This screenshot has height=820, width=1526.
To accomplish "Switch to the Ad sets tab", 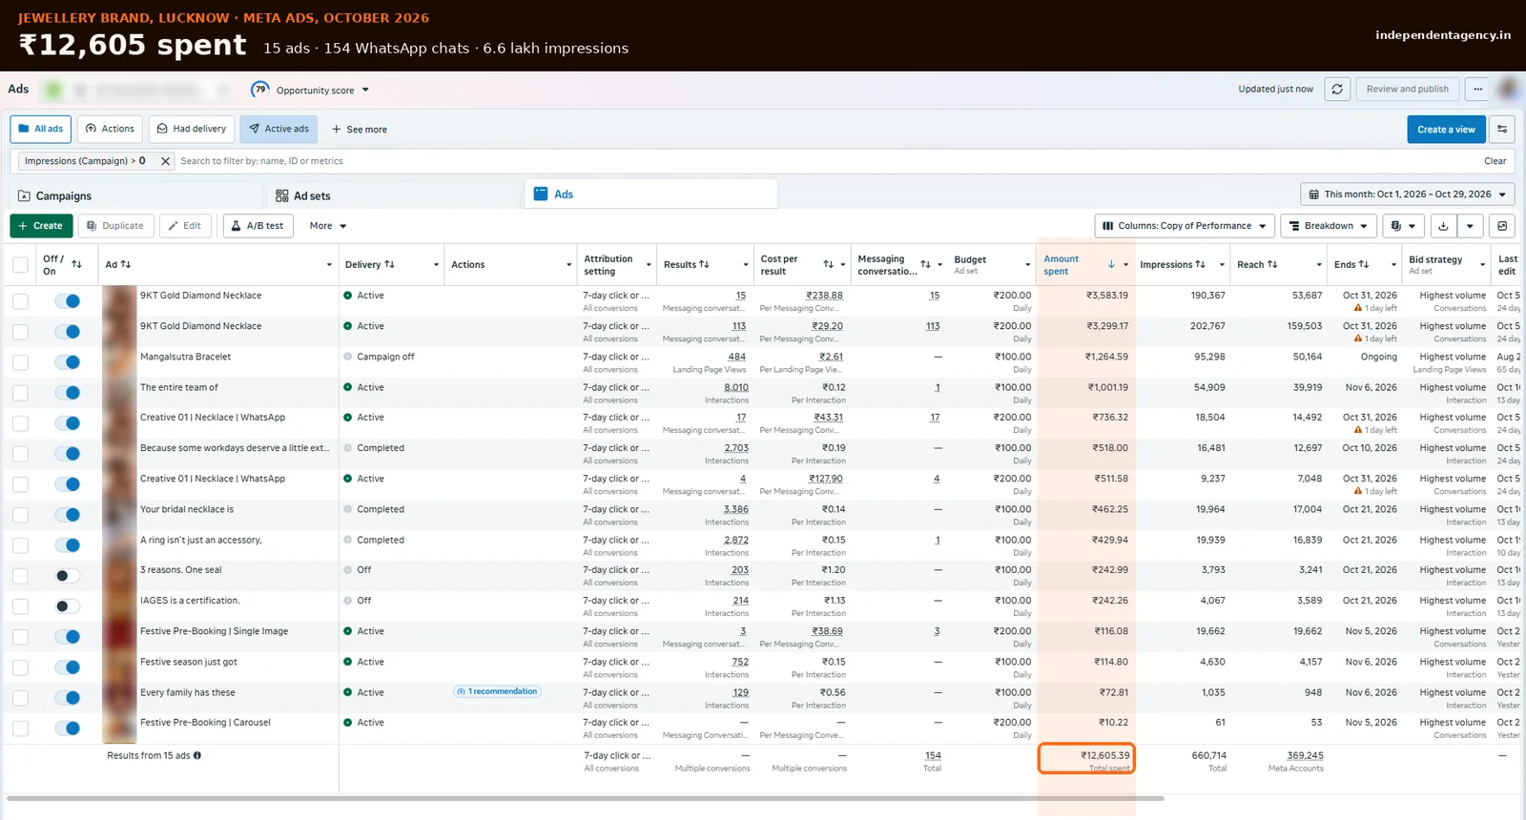I will (x=393, y=195).
